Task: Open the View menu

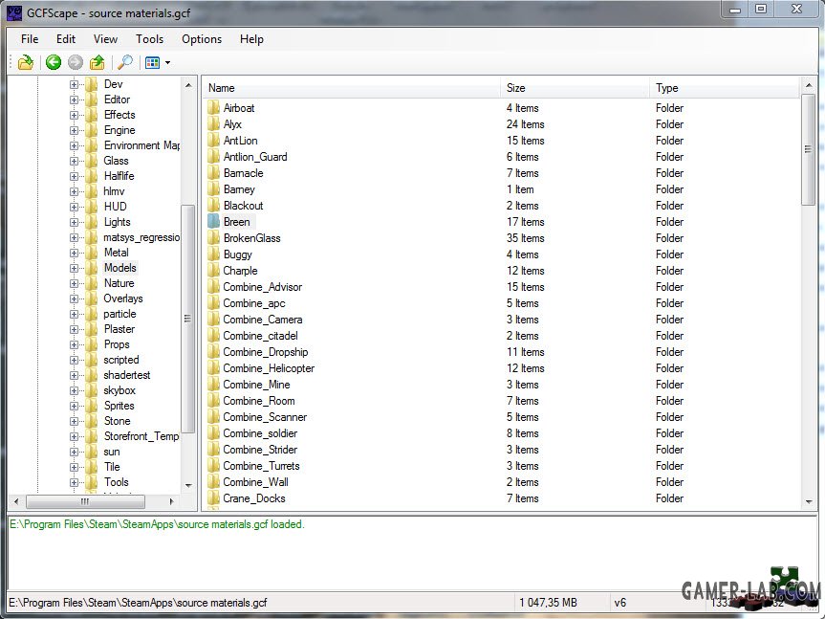Action: point(105,39)
